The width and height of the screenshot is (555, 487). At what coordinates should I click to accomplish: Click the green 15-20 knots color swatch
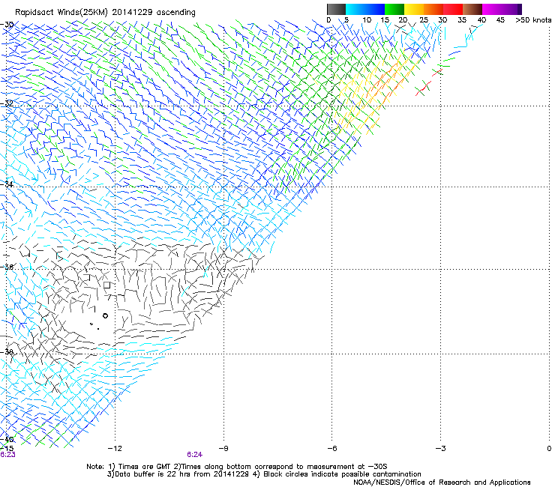[394, 9]
